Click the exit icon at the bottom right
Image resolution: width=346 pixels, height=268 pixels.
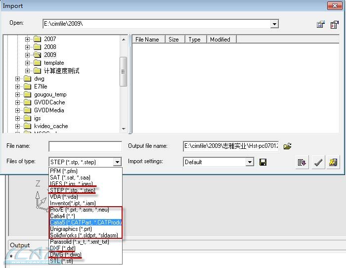[333, 163]
